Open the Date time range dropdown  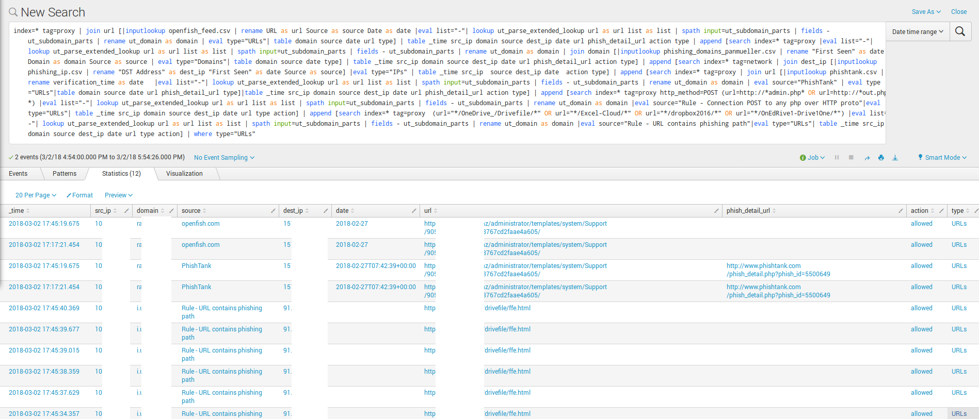[x=918, y=32]
